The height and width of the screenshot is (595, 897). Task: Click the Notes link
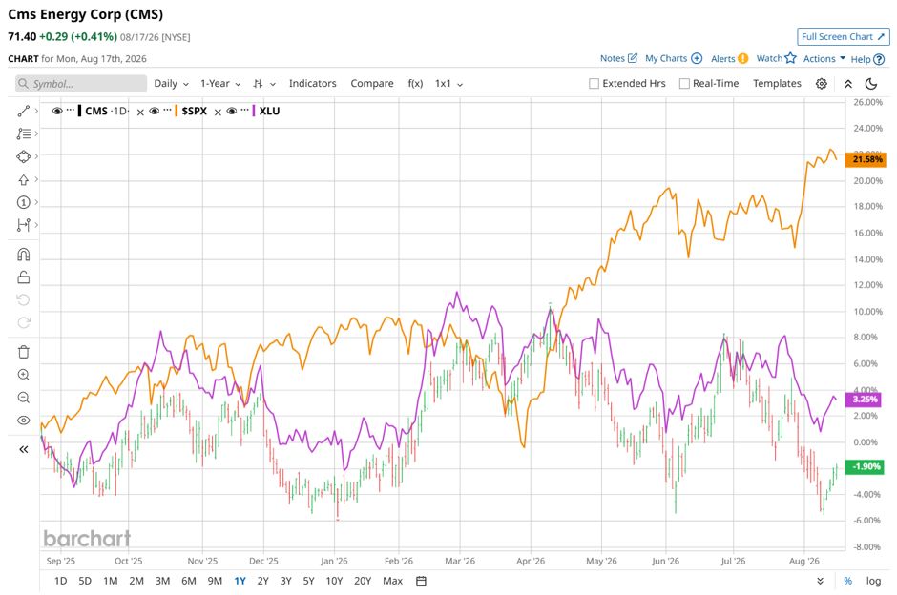click(612, 58)
